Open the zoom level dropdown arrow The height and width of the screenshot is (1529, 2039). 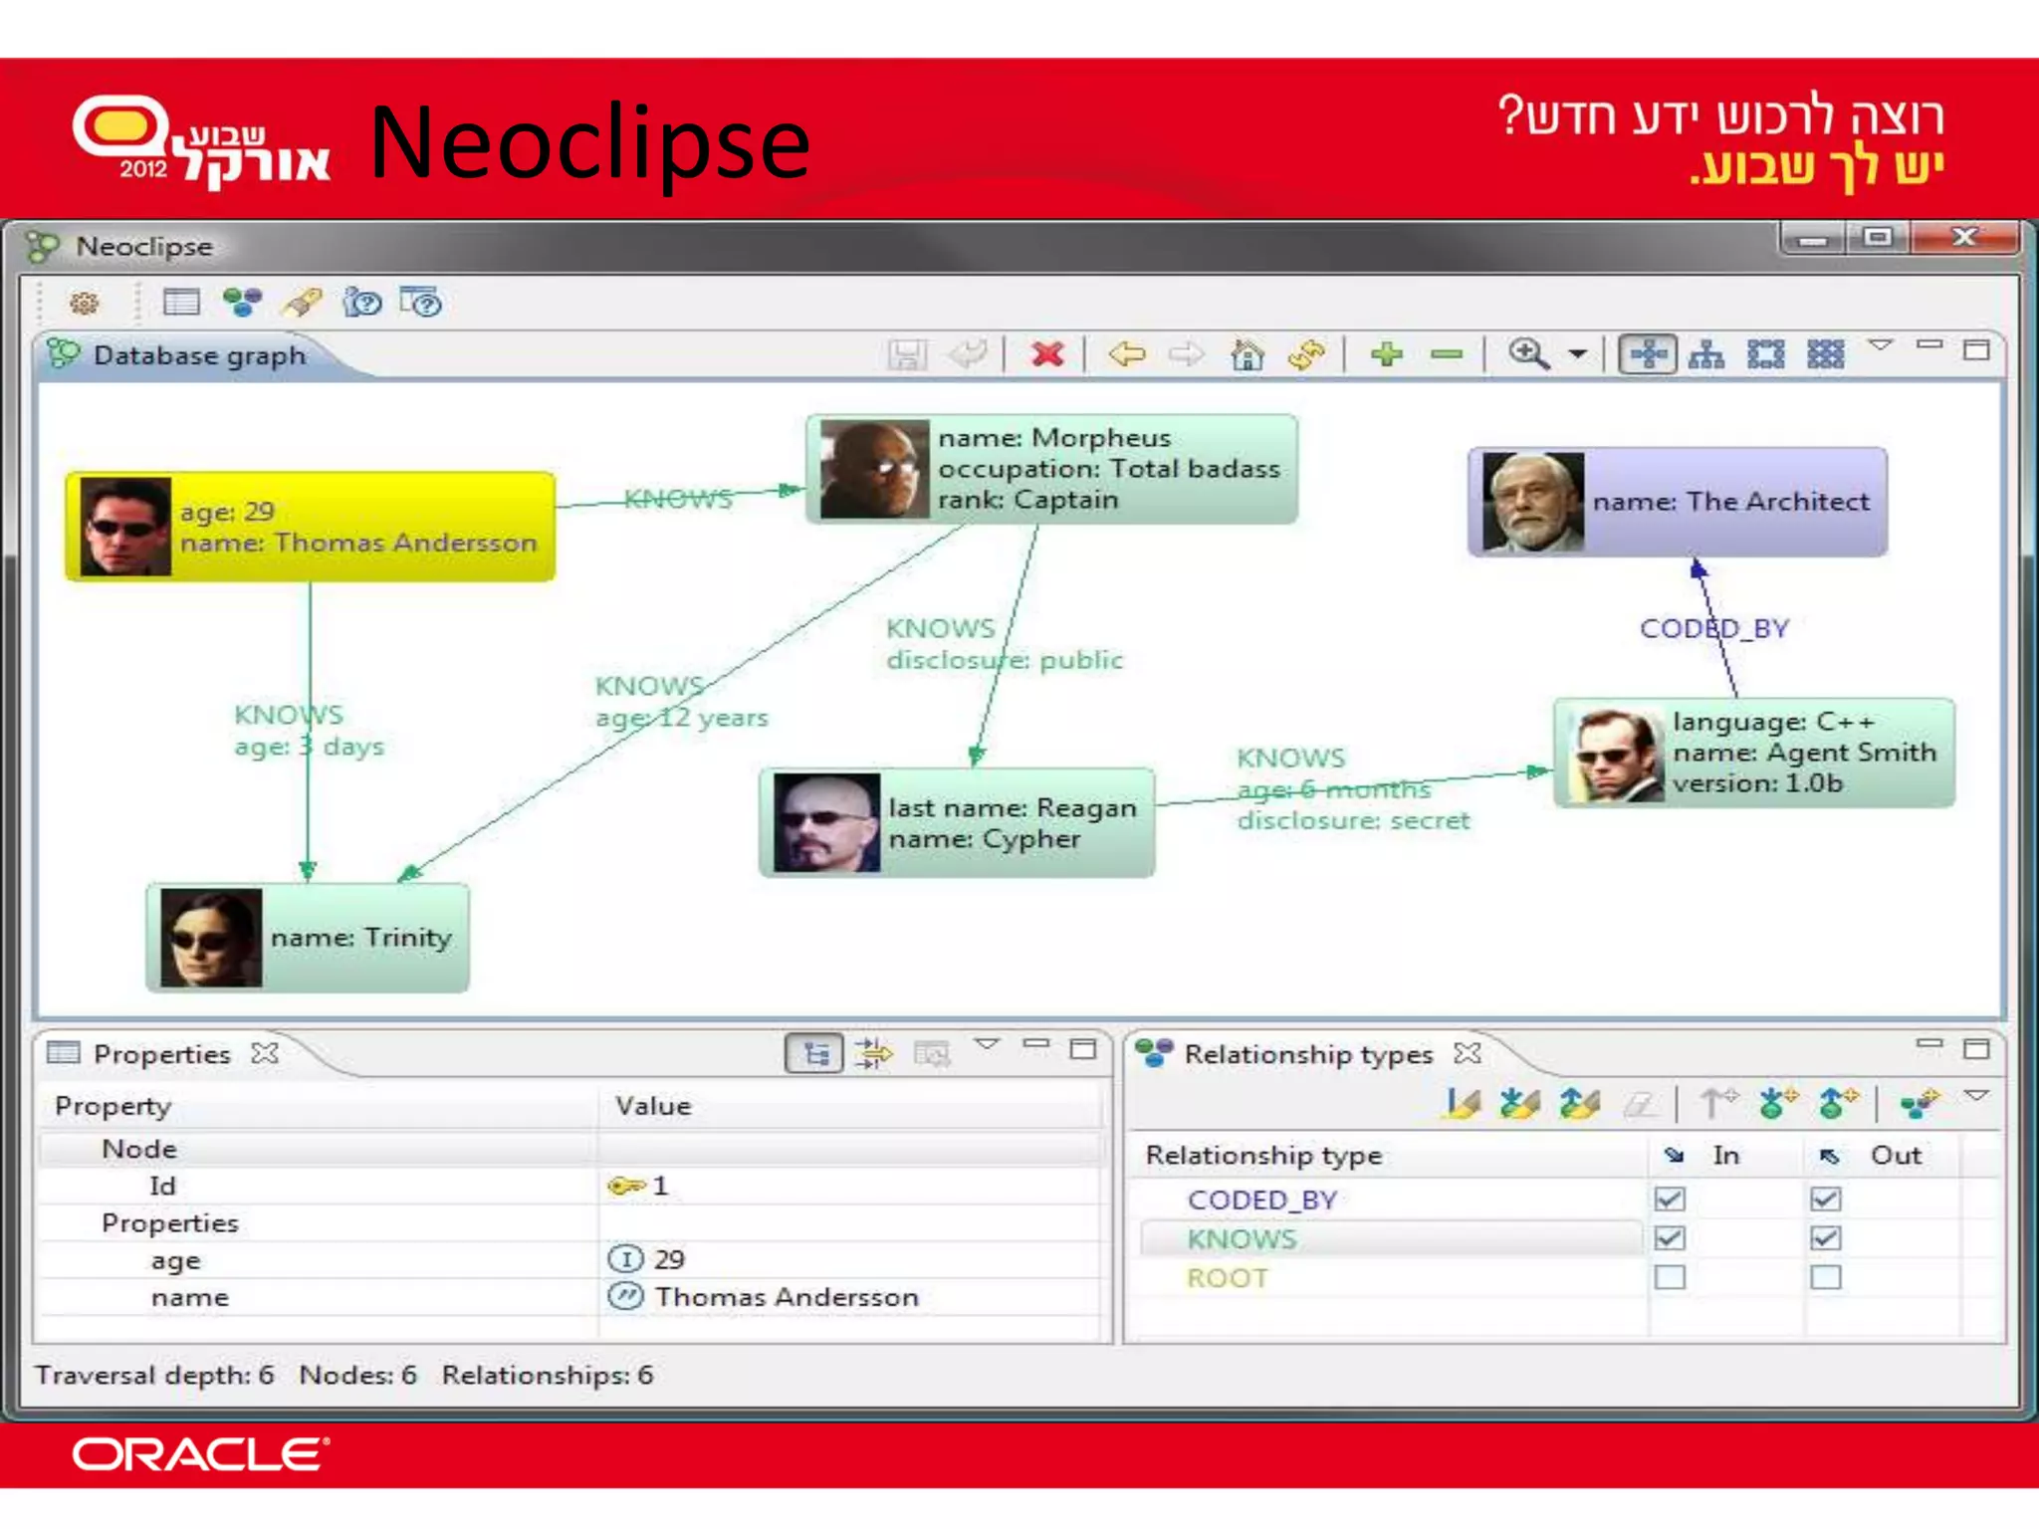pos(1578,353)
